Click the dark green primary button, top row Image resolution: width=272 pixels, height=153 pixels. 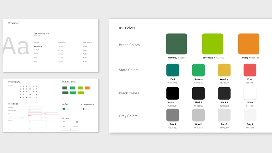tap(65, 88)
